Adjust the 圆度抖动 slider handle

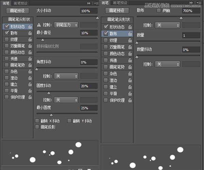point(49,93)
